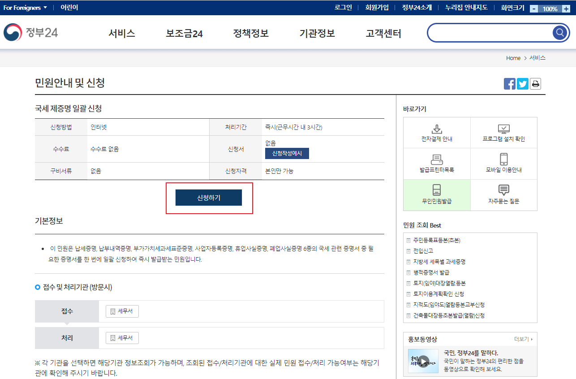Decrease screen size with minus button
This screenshot has height=379, width=576.
click(534, 9)
